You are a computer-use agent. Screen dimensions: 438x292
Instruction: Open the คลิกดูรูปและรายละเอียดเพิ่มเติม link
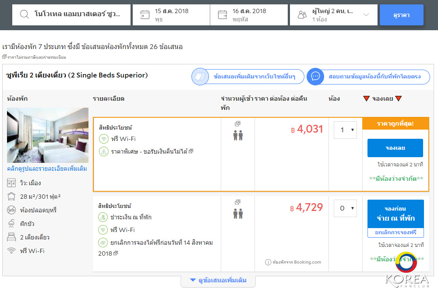[47, 169]
